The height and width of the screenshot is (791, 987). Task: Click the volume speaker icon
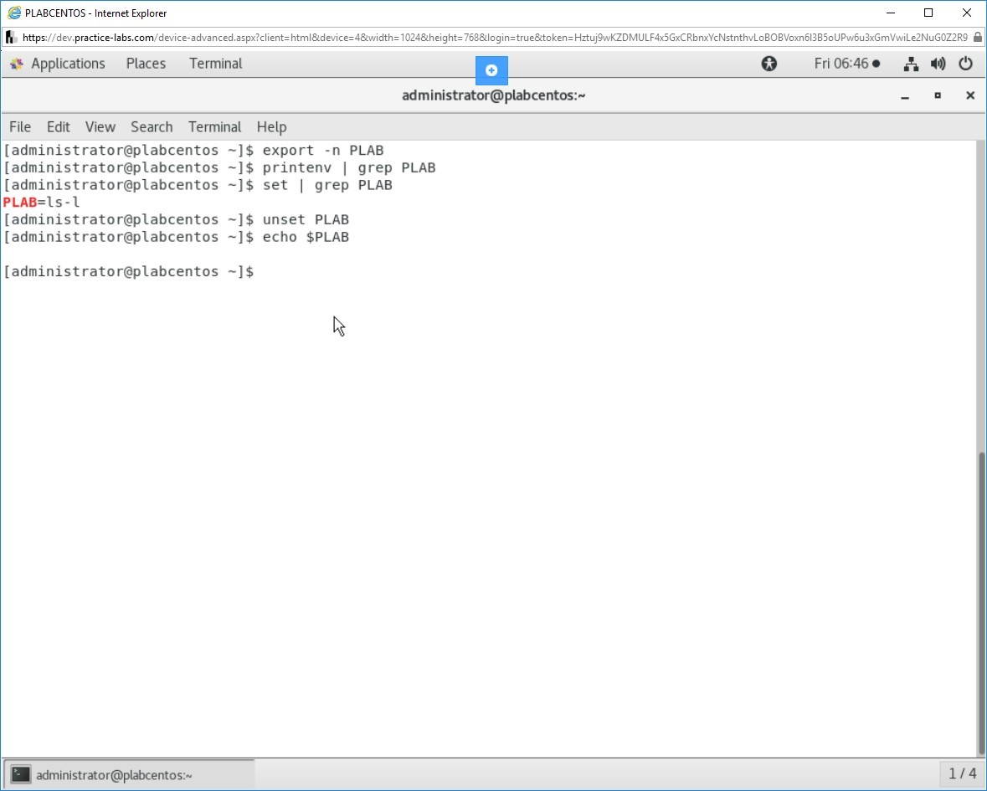click(x=938, y=64)
